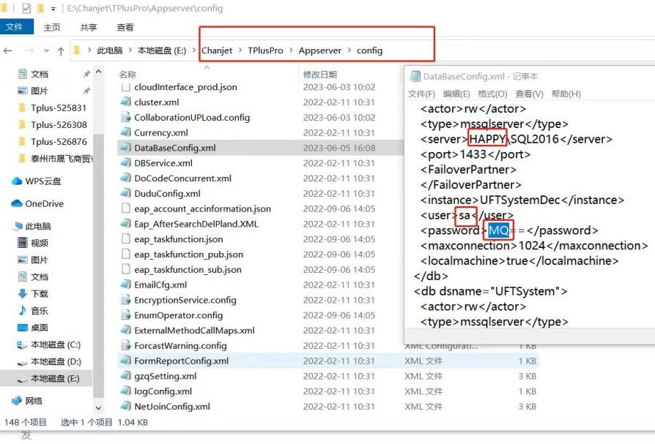Click sidebar scrollbar up arrow
Screen dimensions: 655x444
pos(99,72)
